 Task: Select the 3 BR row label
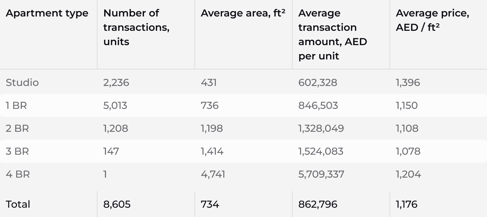(x=17, y=151)
